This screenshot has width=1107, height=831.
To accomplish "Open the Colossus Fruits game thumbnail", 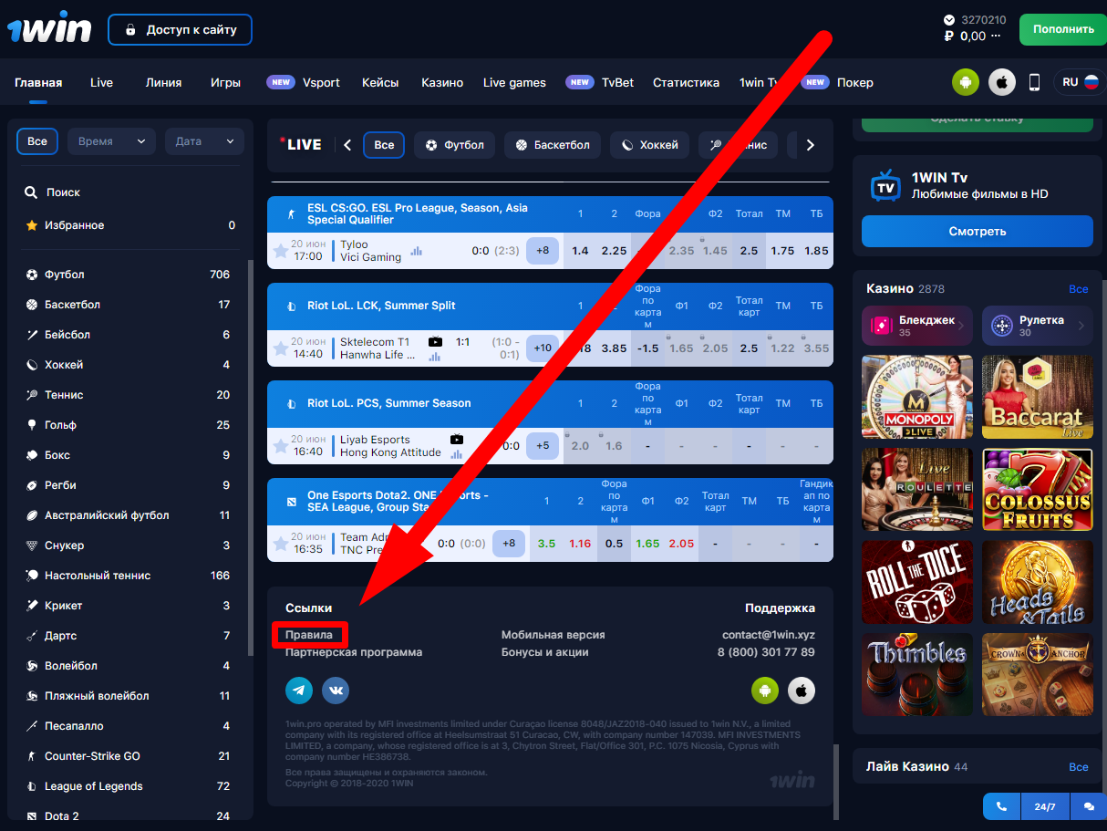I will [x=1038, y=490].
